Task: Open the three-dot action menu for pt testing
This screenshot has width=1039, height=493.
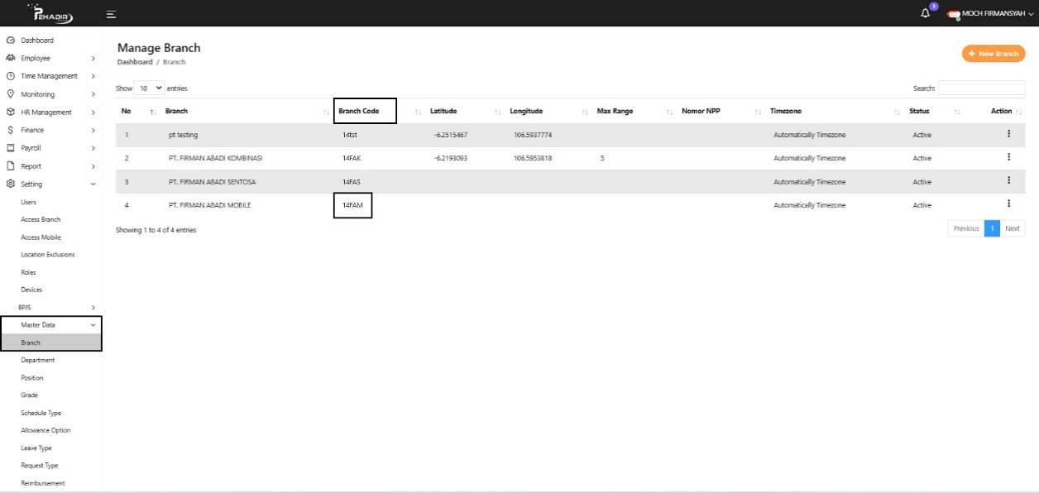Action: (x=1008, y=133)
